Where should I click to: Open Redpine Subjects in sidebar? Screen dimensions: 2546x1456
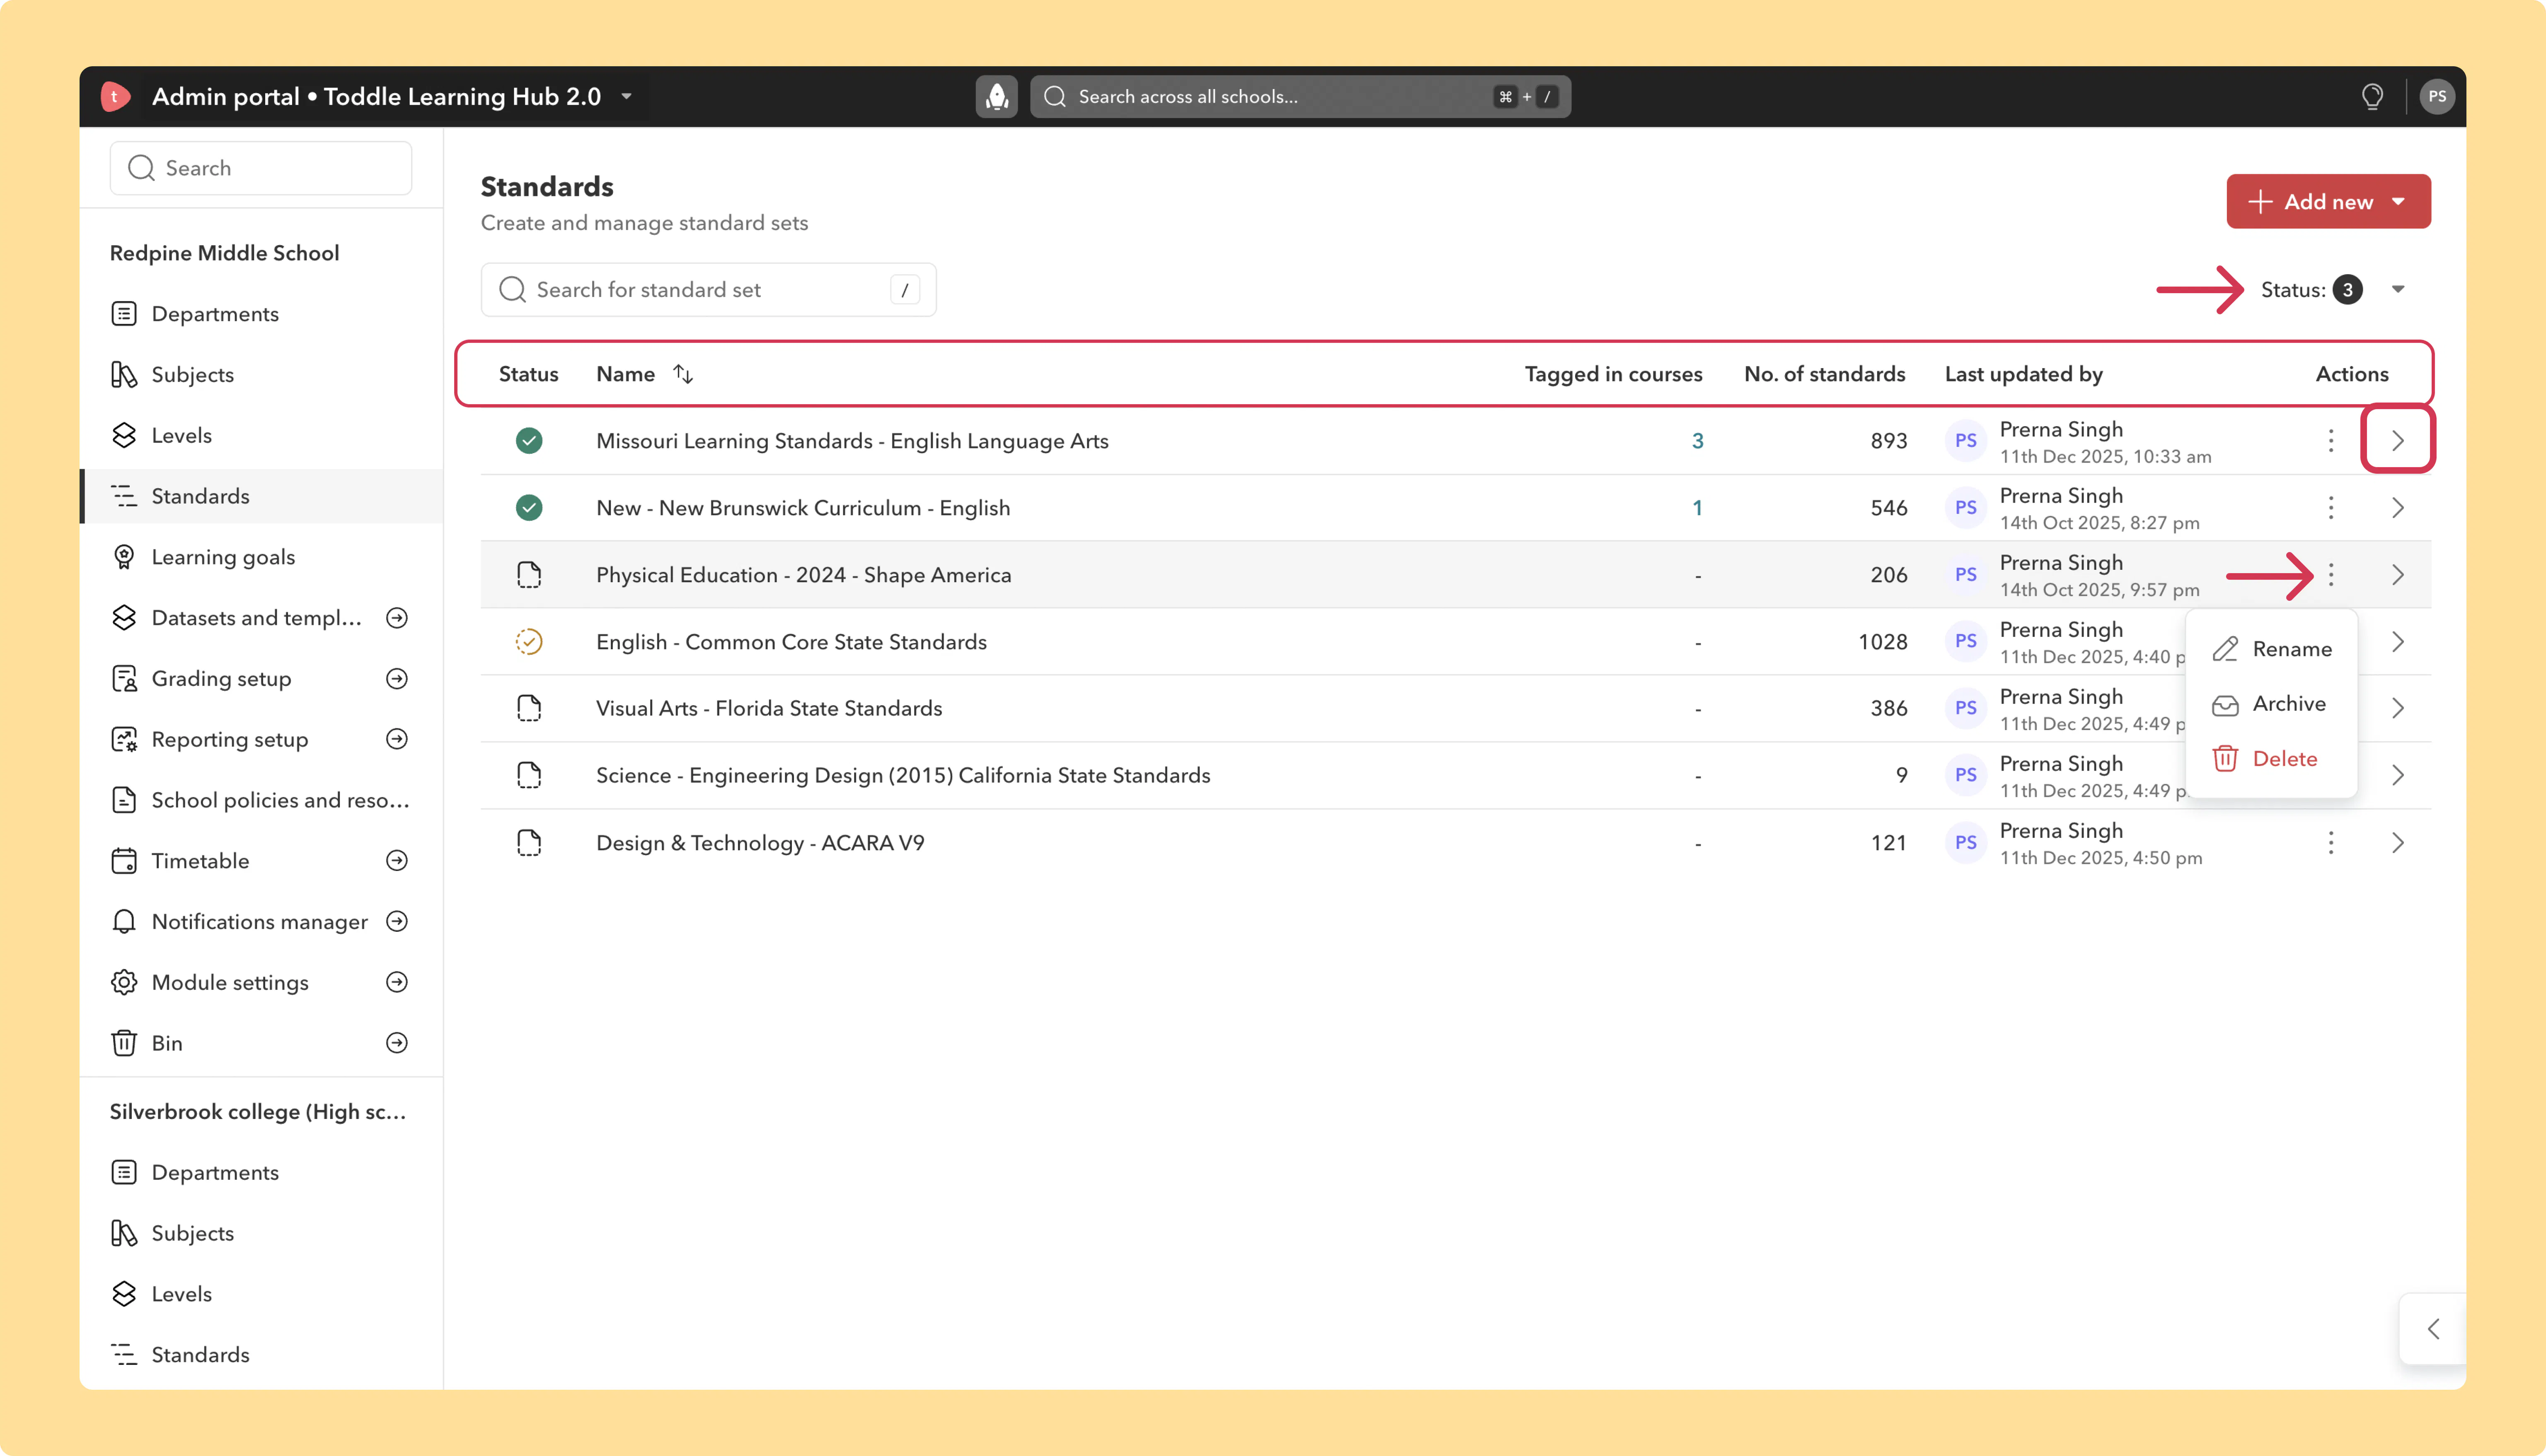pyautogui.click(x=261, y=375)
